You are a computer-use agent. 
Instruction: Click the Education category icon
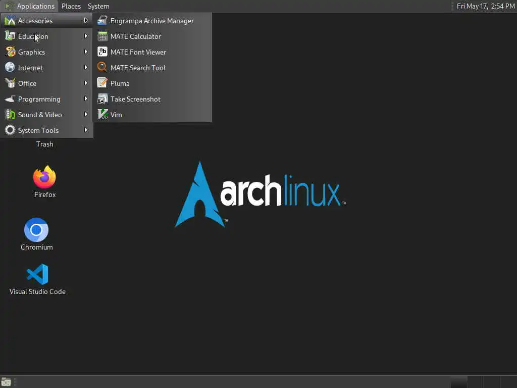(x=10, y=36)
